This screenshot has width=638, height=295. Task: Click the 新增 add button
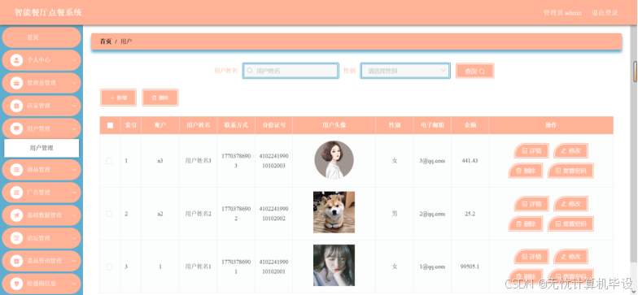(118, 98)
